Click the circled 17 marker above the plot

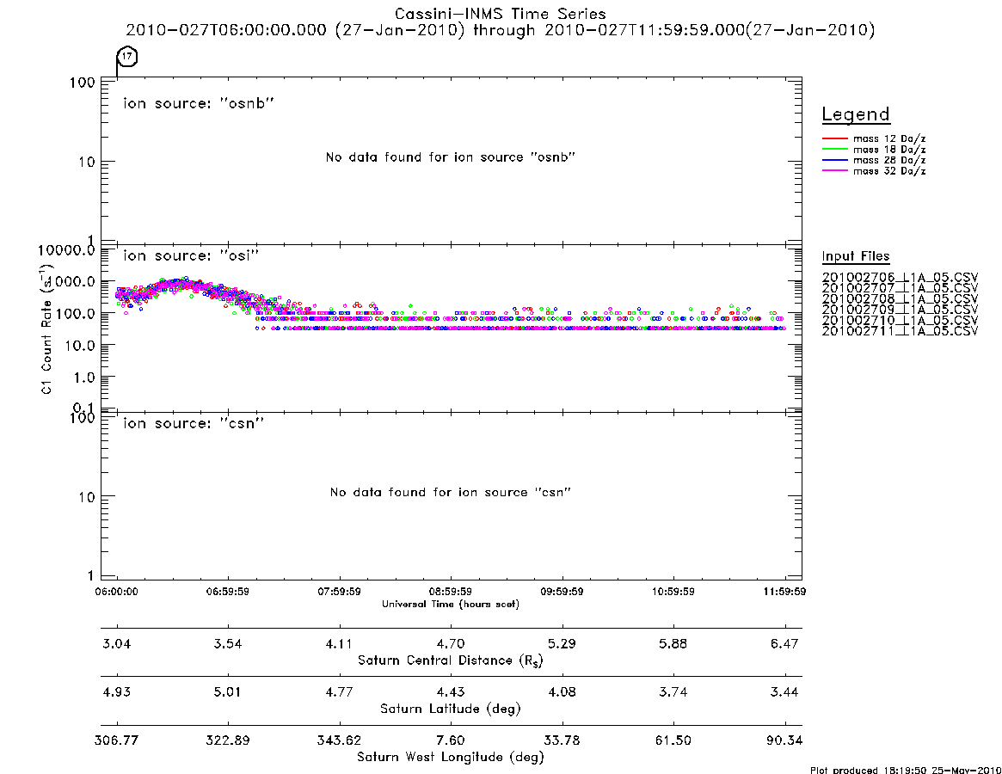pos(127,56)
